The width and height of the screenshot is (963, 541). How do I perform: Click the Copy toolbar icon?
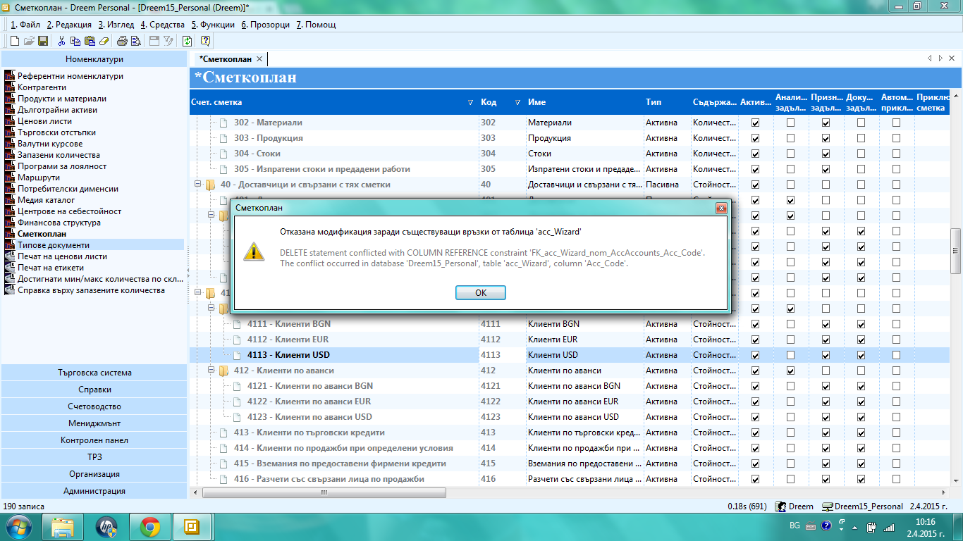(75, 41)
